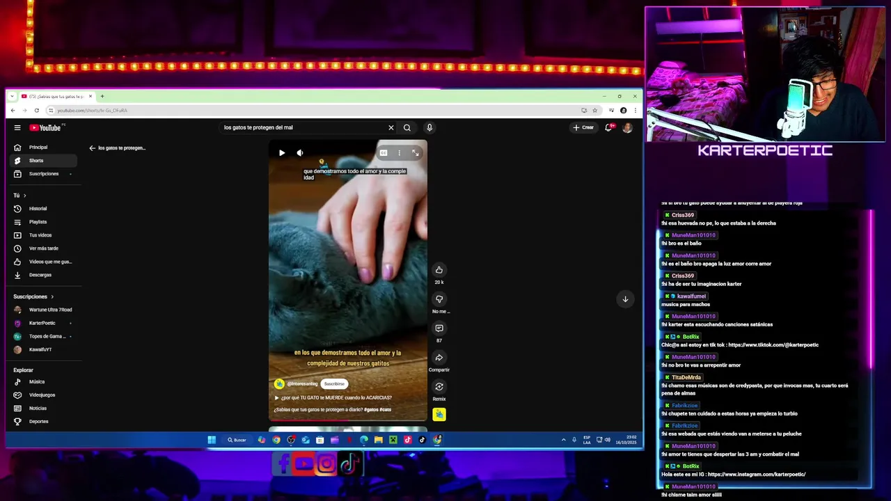Image resolution: width=891 pixels, height=501 pixels.
Task: Open the Minecraft taskbar icon
Action: coord(393,440)
